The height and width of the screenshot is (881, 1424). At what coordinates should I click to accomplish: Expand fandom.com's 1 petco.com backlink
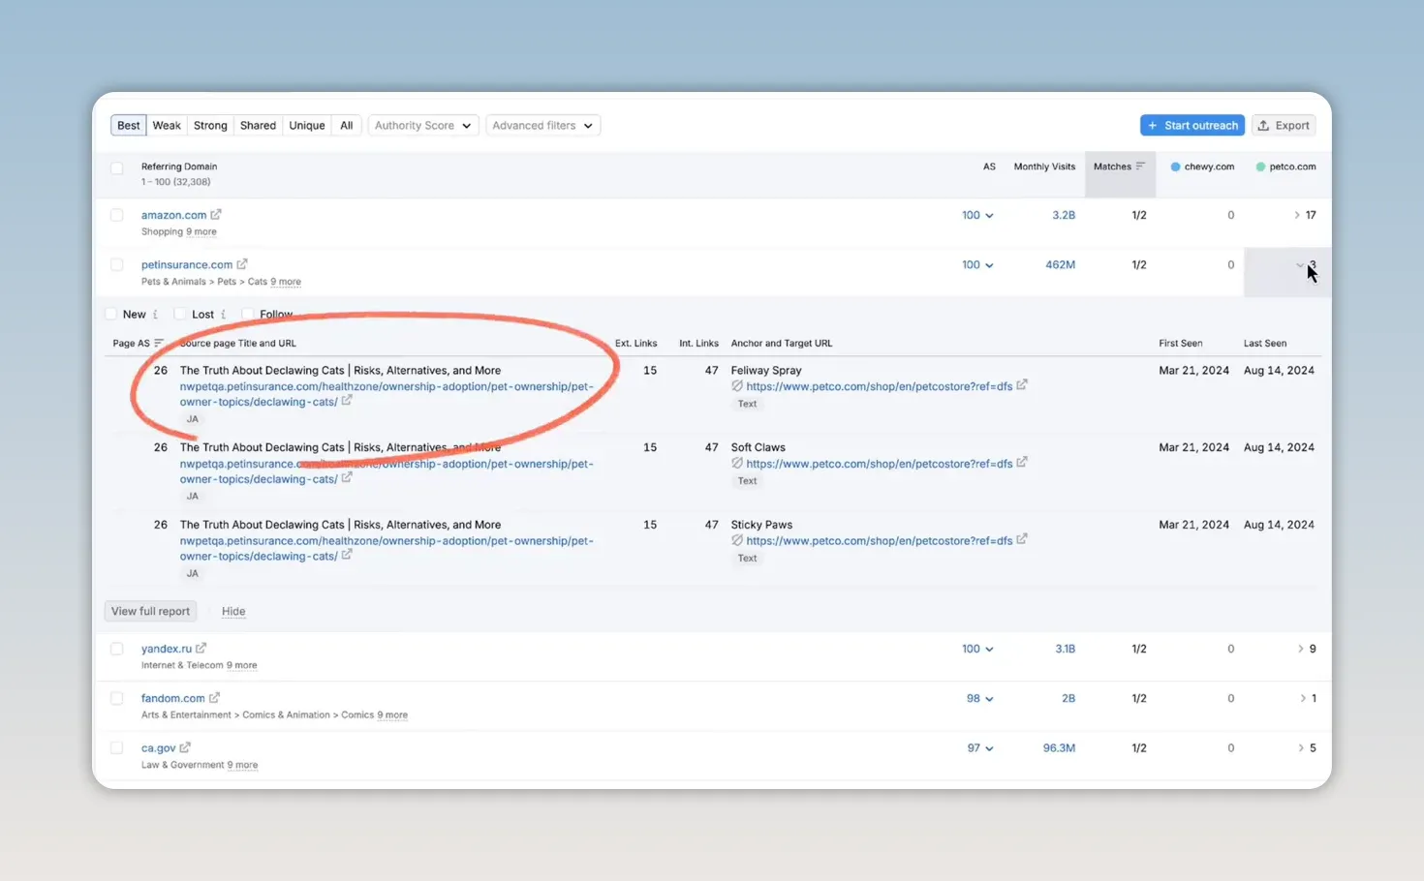click(x=1308, y=698)
